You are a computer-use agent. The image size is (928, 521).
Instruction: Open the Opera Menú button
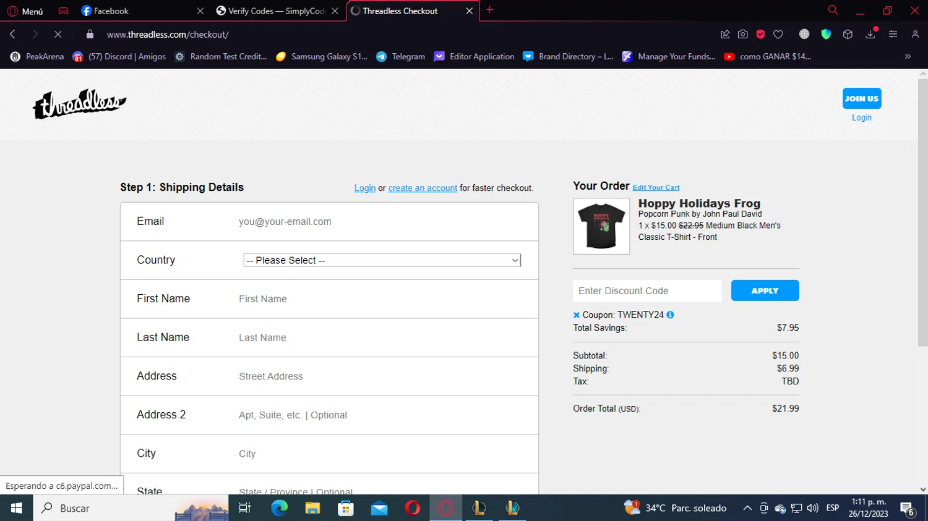click(25, 11)
